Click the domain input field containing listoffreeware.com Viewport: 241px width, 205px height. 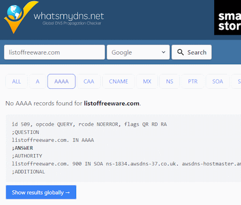(x=55, y=52)
